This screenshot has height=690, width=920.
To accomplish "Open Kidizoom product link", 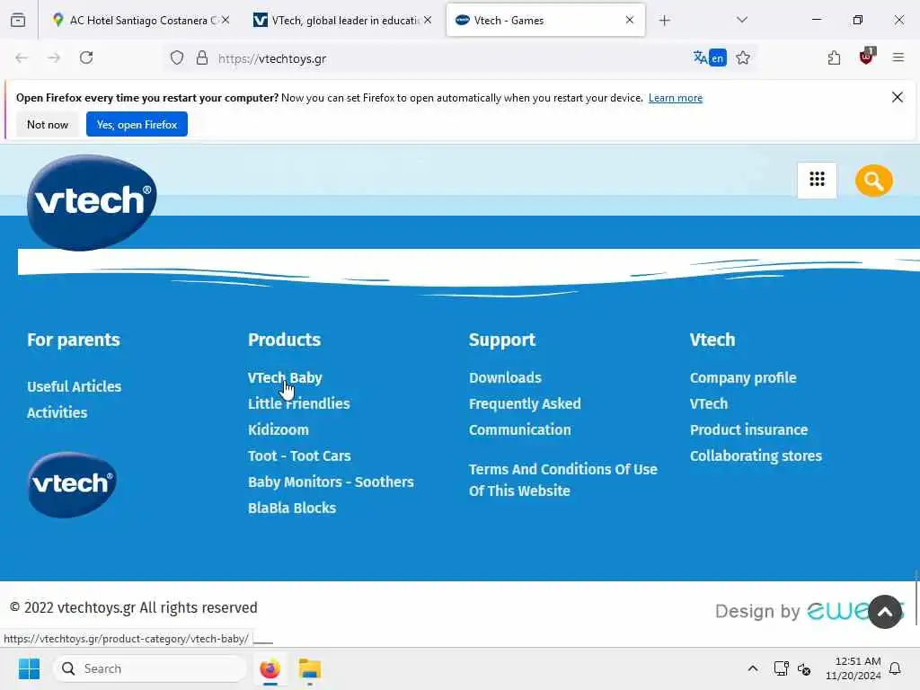I will click(279, 429).
